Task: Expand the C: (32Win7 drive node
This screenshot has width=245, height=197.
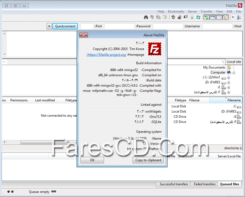Action: click(x=229, y=78)
